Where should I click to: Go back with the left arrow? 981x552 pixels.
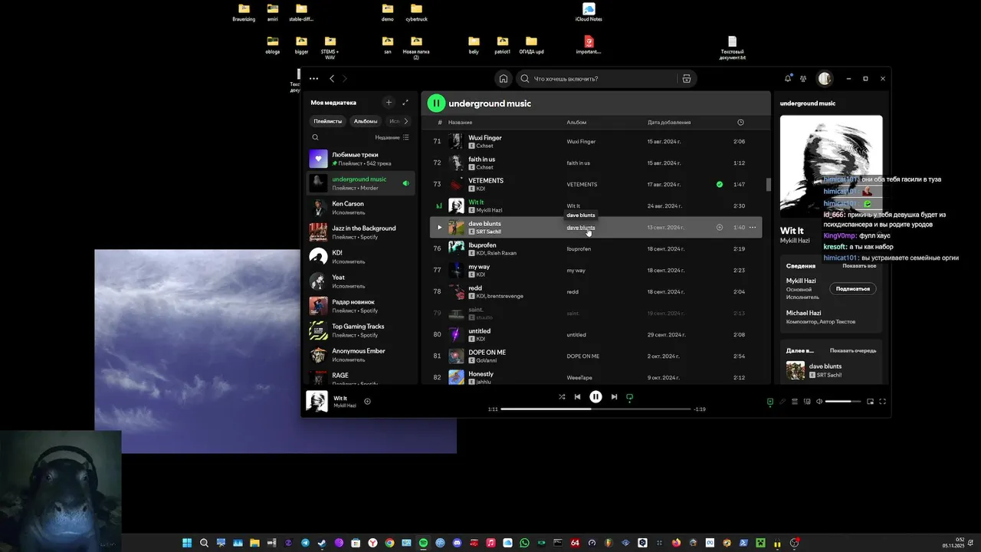(x=332, y=78)
